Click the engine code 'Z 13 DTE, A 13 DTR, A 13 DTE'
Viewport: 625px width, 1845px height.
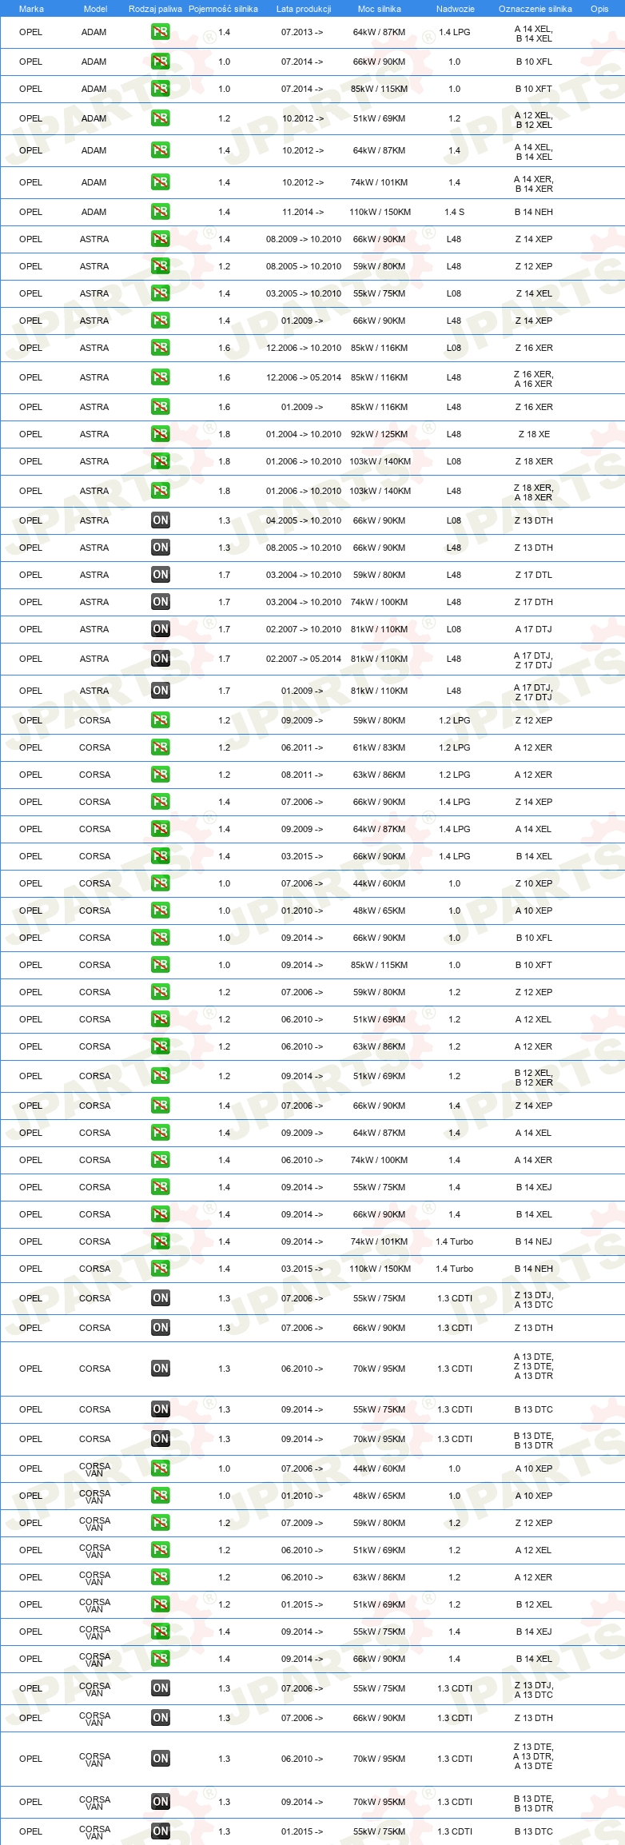(x=534, y=1756)
